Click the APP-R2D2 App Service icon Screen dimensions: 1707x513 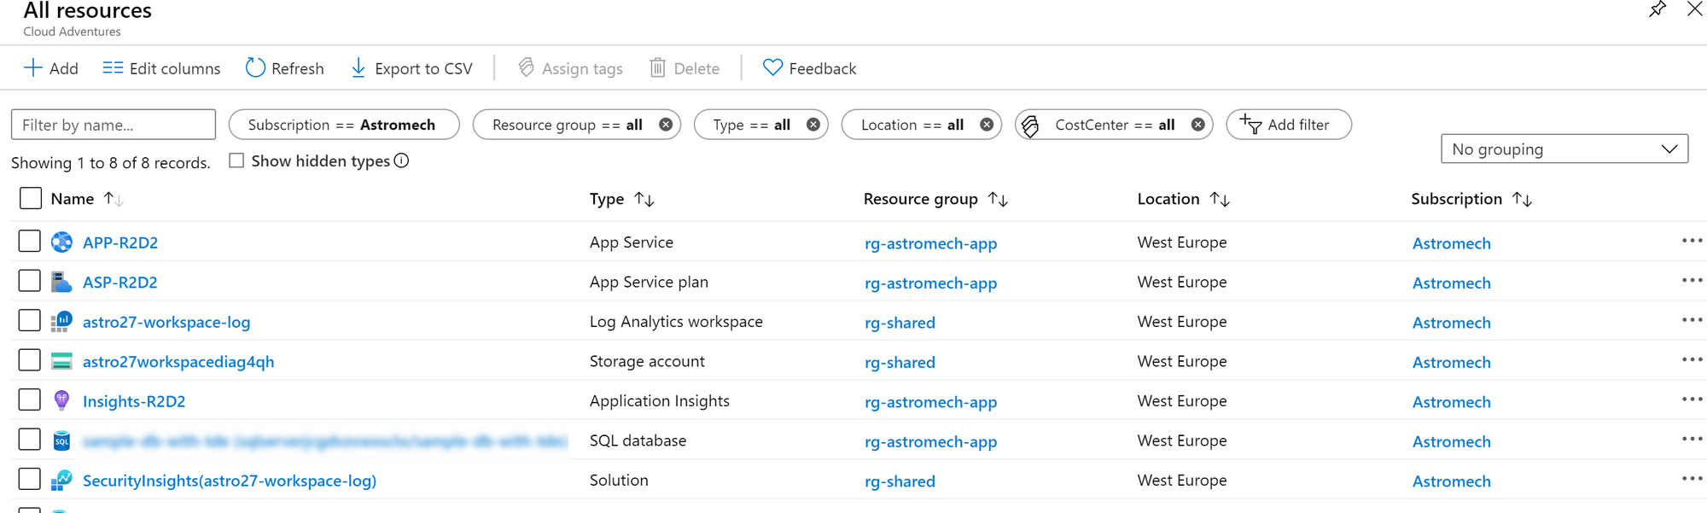click(x=61, y=242)
